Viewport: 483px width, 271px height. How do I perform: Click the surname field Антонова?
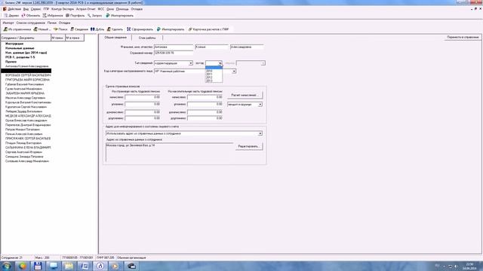(174, 47)
